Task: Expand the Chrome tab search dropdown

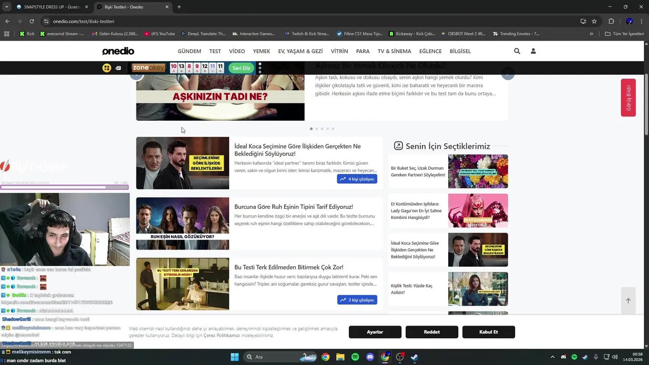Action: coord(7,7)
